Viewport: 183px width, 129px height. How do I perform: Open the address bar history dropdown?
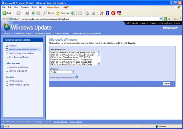coord(161,19)
